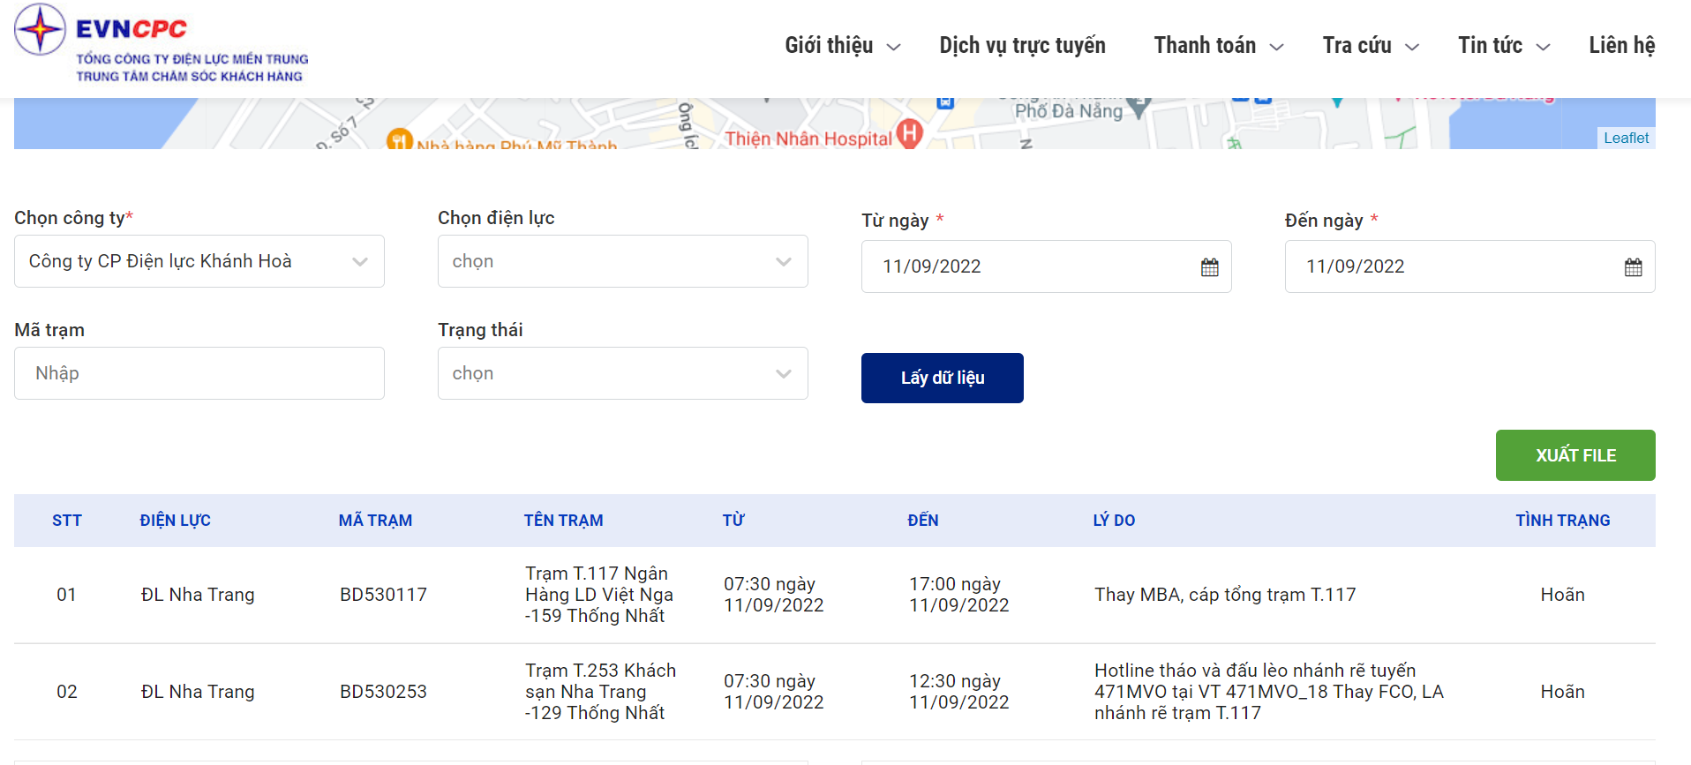This screenshot has height=765, width=1691.
Task: Expand the Thanh toán menu
Action: [x=1218, y=46]
